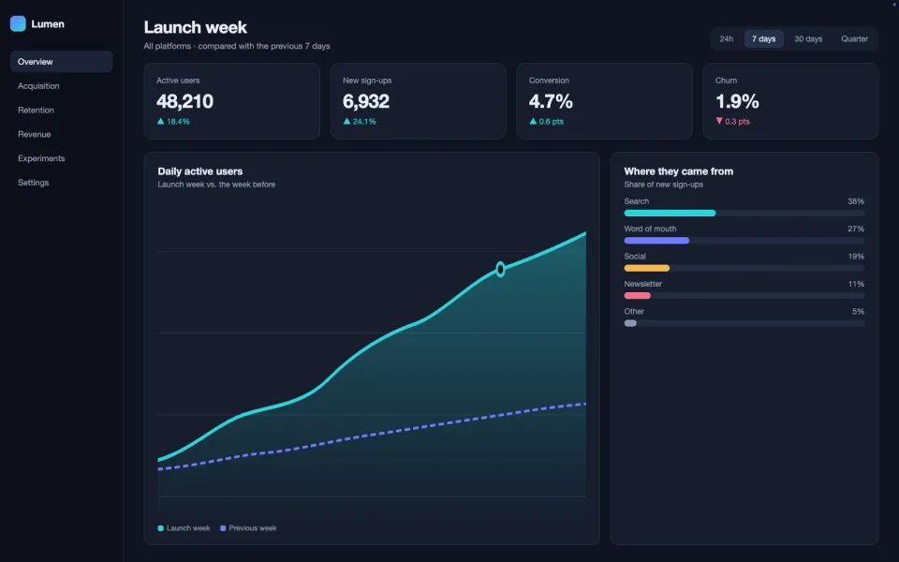Open the Overview page in sidebar
This screenshot has height=562, width=899.
(62, 62)
